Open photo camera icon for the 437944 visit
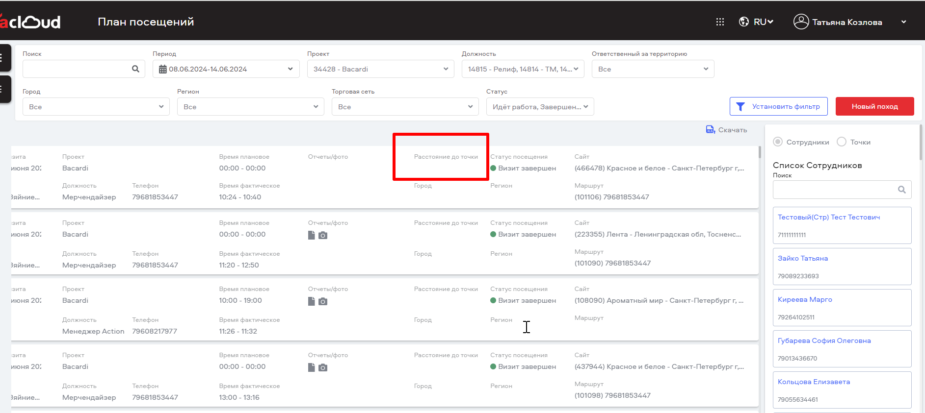 click(322, 368)
